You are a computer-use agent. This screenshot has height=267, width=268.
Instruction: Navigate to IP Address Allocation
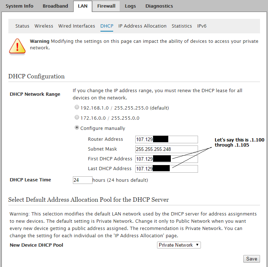(x=143, y=26)
